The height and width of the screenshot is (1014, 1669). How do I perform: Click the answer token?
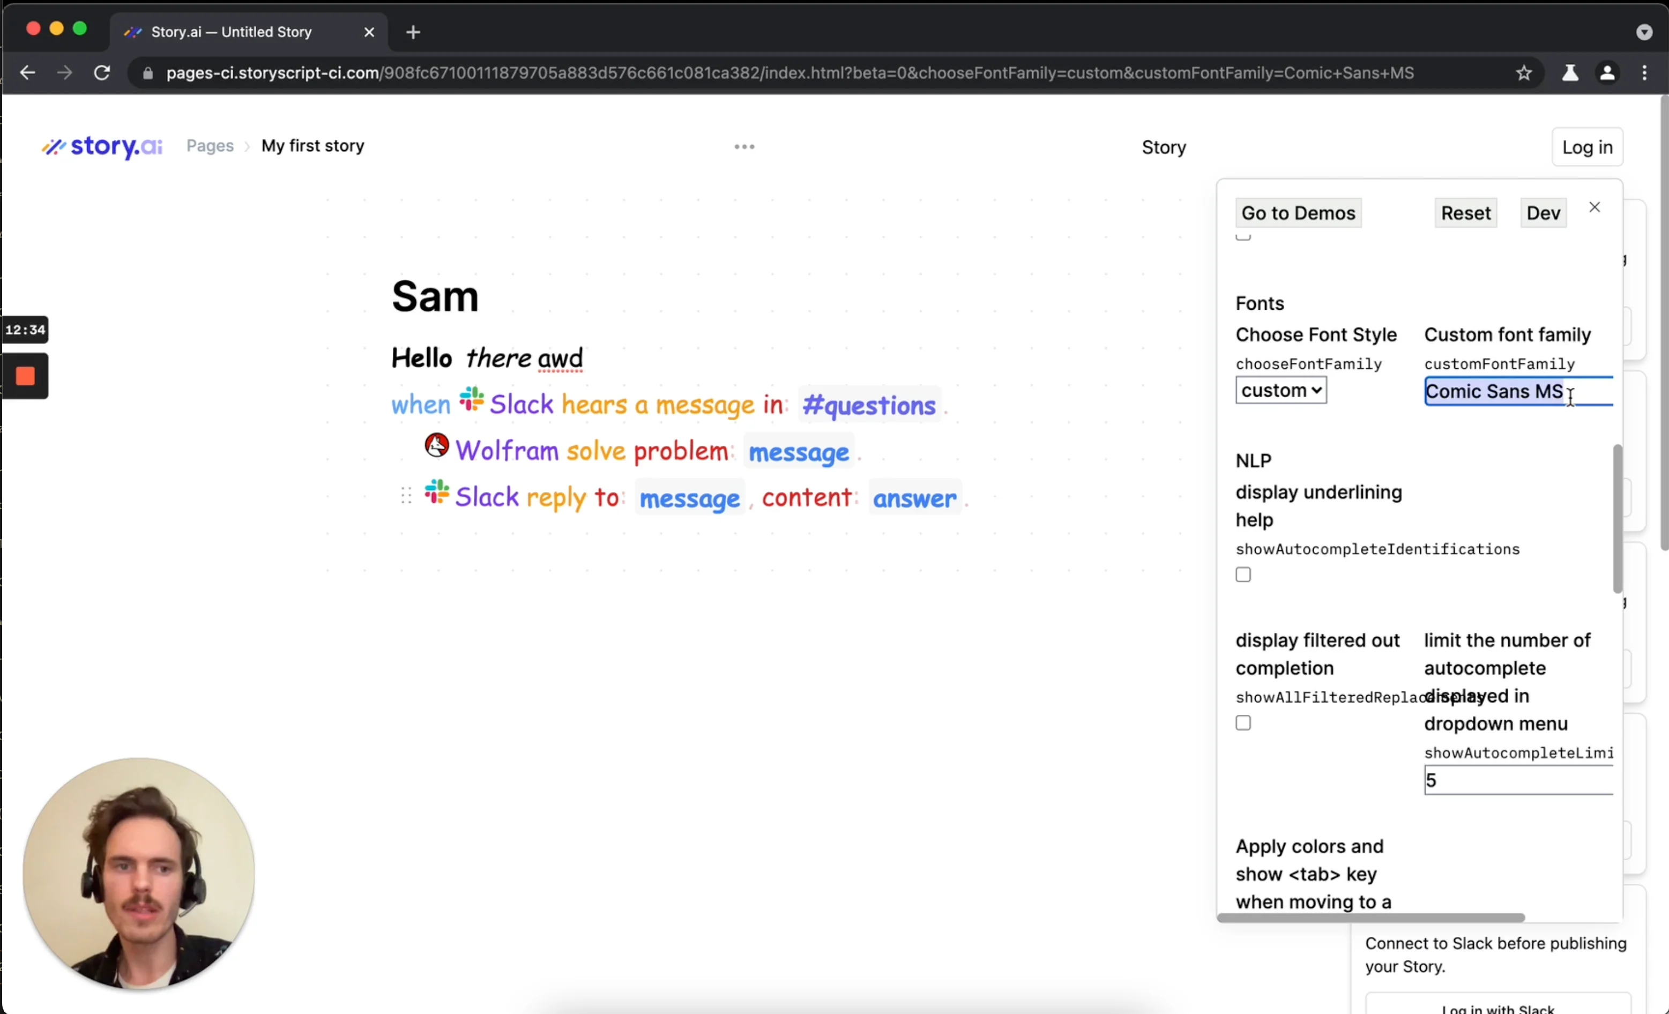click(x=914, y=498)
